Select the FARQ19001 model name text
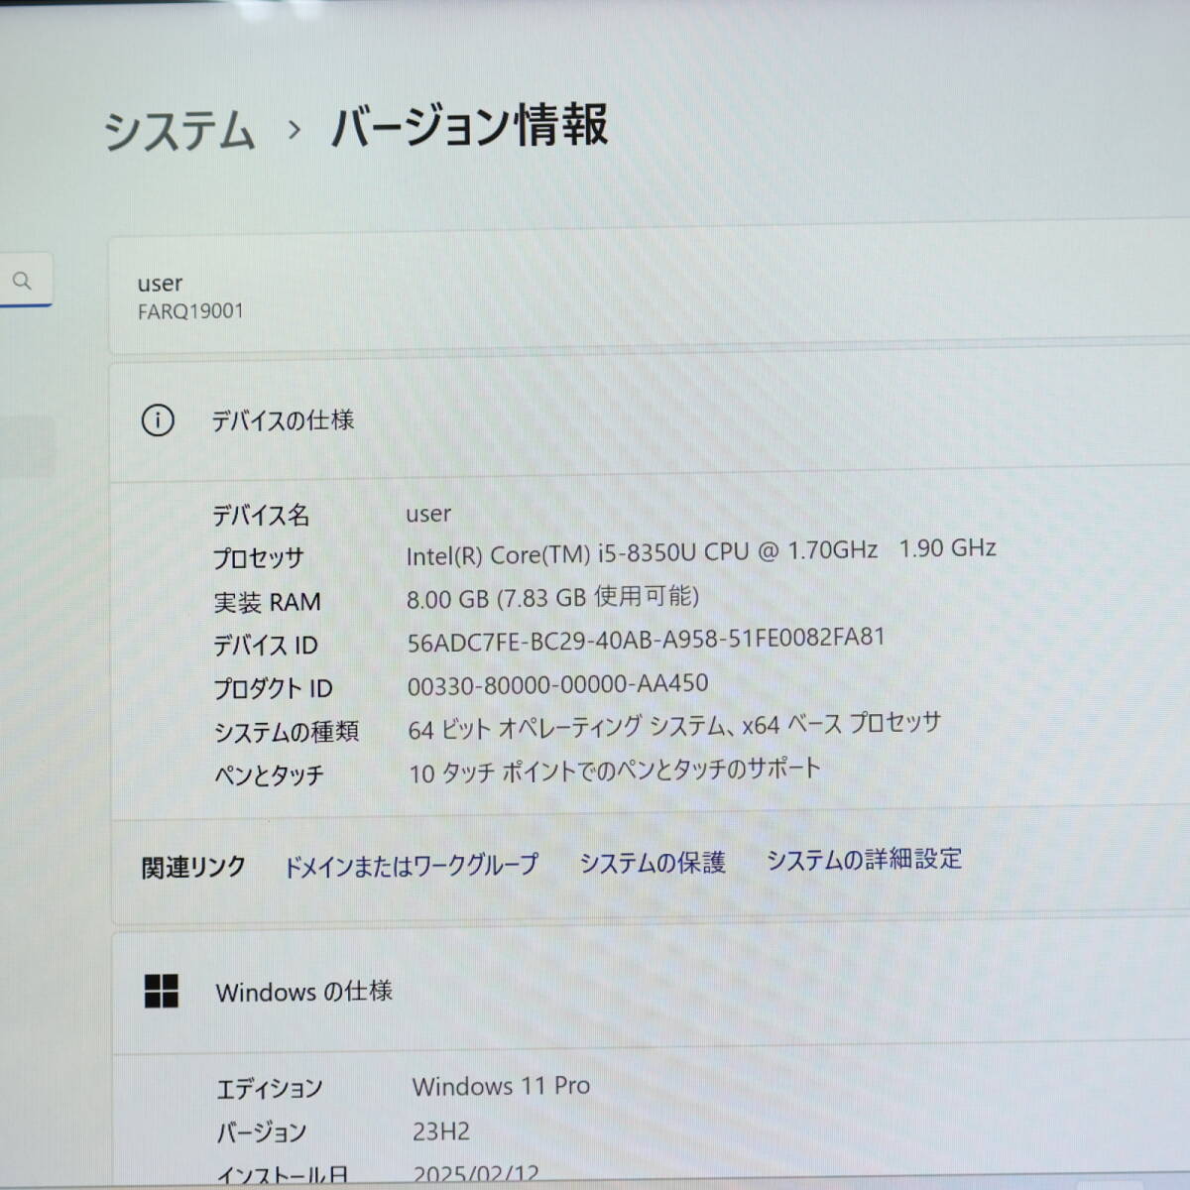 click(190, 311)
